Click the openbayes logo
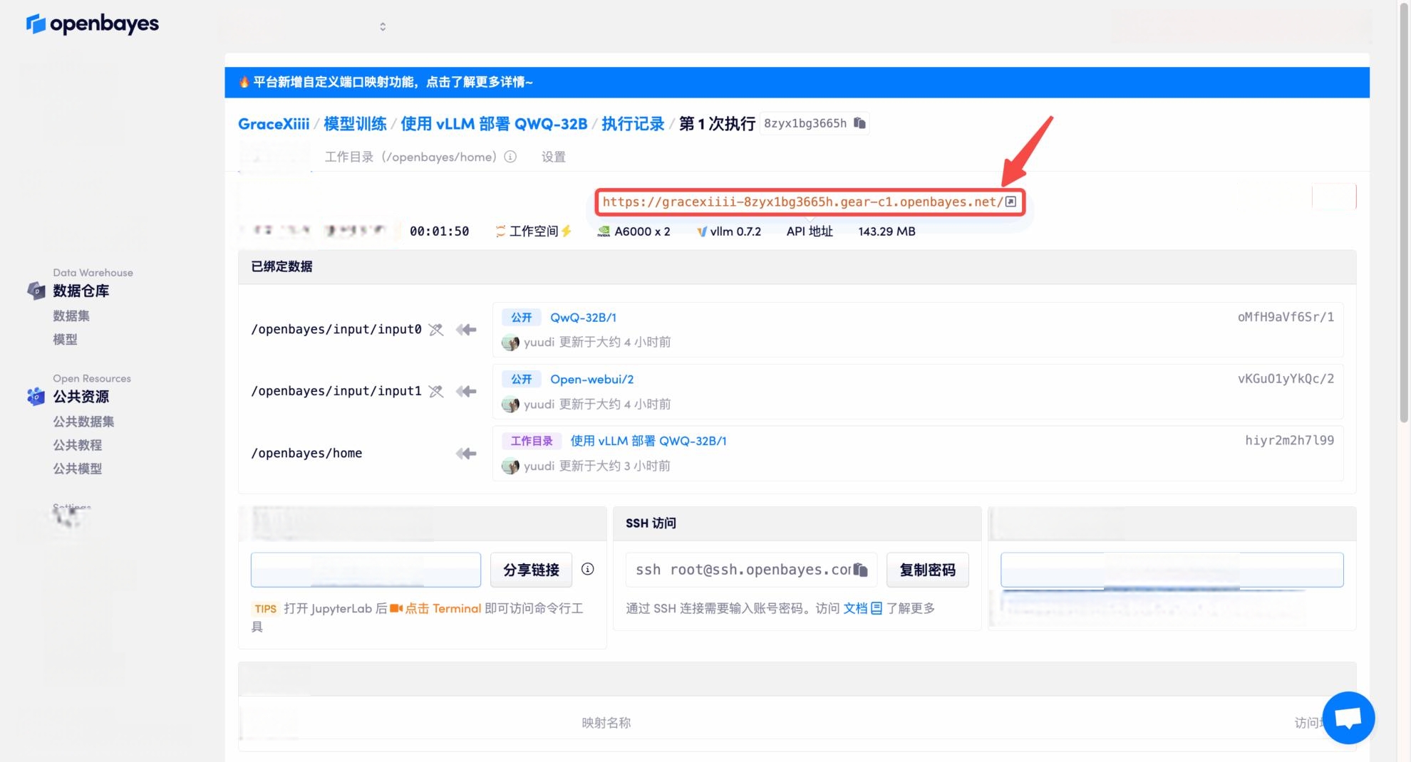The height and width of the screenshot is (762, 1411). pyautogui.click(x=93, y=24)
